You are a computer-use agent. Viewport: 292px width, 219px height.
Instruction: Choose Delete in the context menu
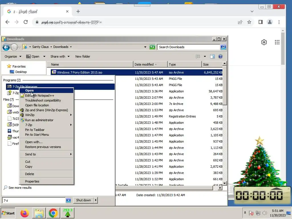click(46, 174)
